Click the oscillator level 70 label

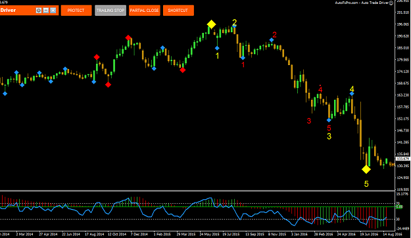398,203
